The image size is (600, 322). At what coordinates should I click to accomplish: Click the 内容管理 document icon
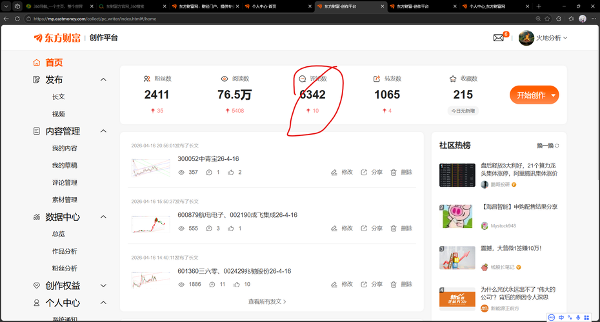tap(37, 131)
